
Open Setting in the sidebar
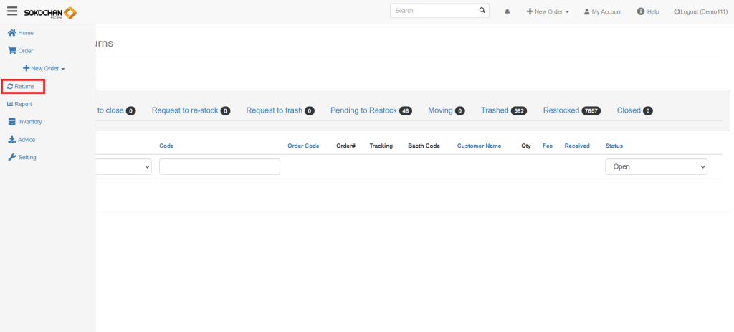[x=22, y=157]
